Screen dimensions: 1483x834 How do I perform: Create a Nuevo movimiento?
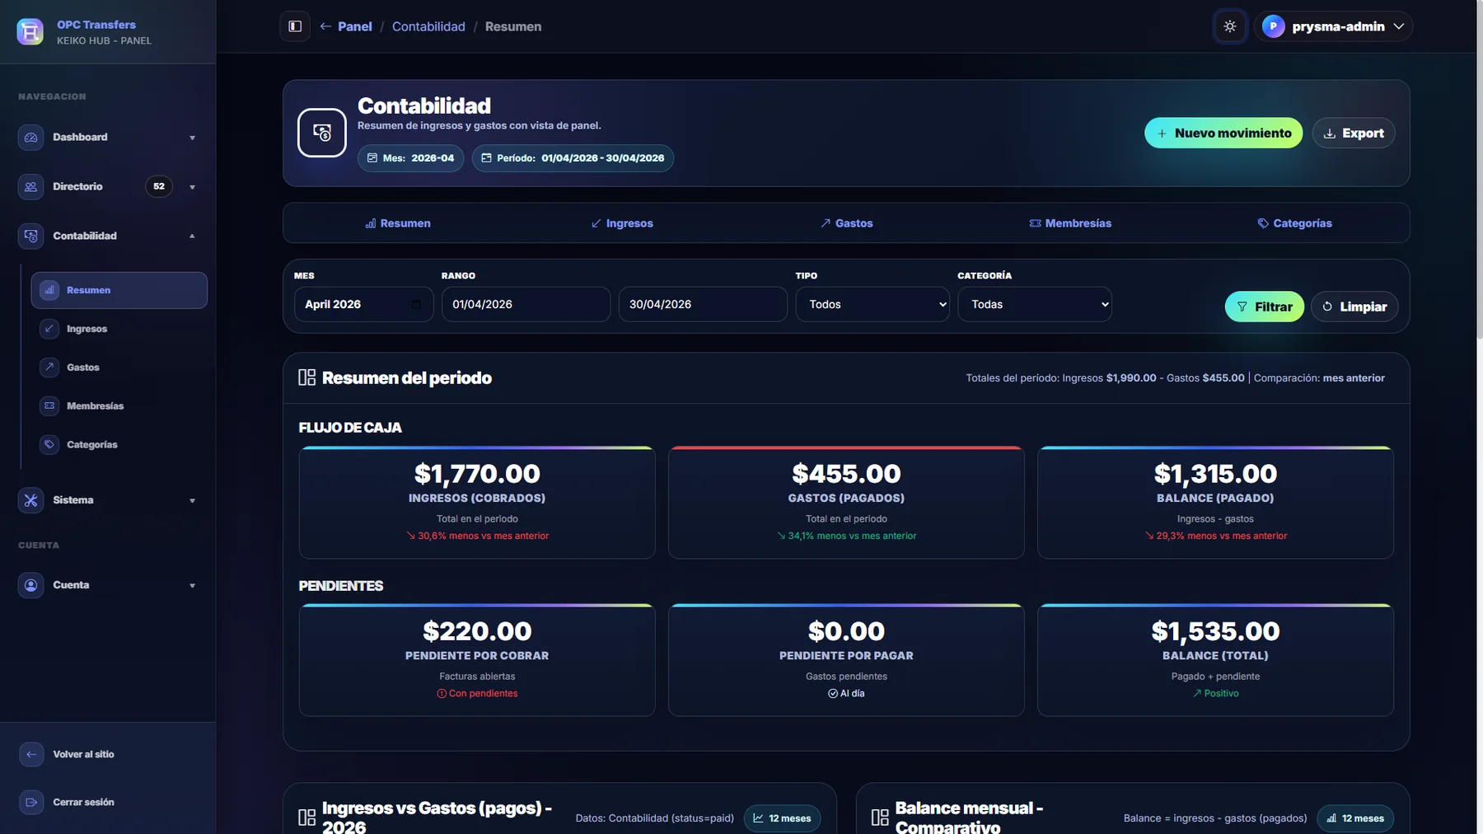tap(1223, 133)
